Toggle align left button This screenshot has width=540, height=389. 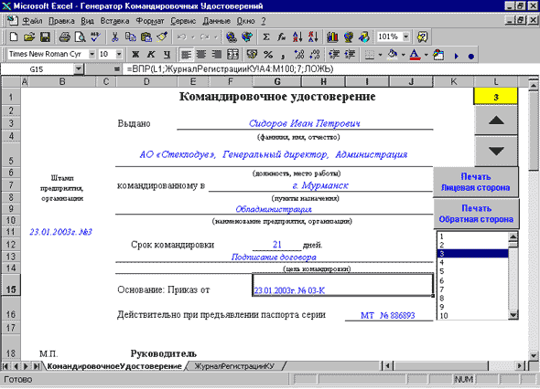[x=187, y=54]
